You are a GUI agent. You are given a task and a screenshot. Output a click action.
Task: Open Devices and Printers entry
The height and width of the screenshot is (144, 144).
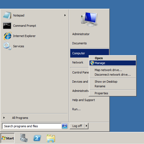coord(80,82)
